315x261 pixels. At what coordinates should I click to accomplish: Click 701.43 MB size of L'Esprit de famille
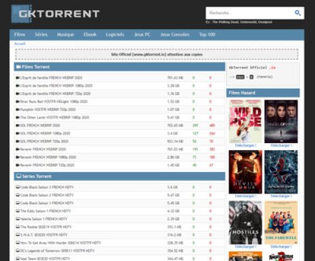tap(175, 78)
